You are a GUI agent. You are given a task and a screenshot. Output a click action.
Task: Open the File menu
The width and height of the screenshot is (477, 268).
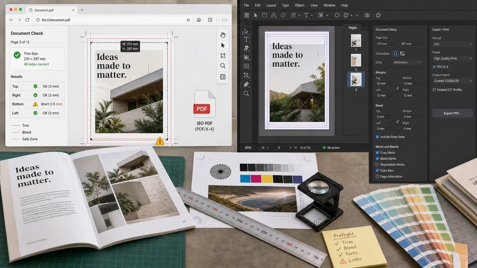(x=246, y=5)
